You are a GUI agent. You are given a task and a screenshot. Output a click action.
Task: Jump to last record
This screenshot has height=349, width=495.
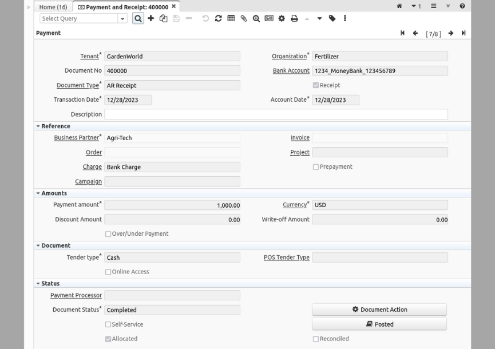464,33
